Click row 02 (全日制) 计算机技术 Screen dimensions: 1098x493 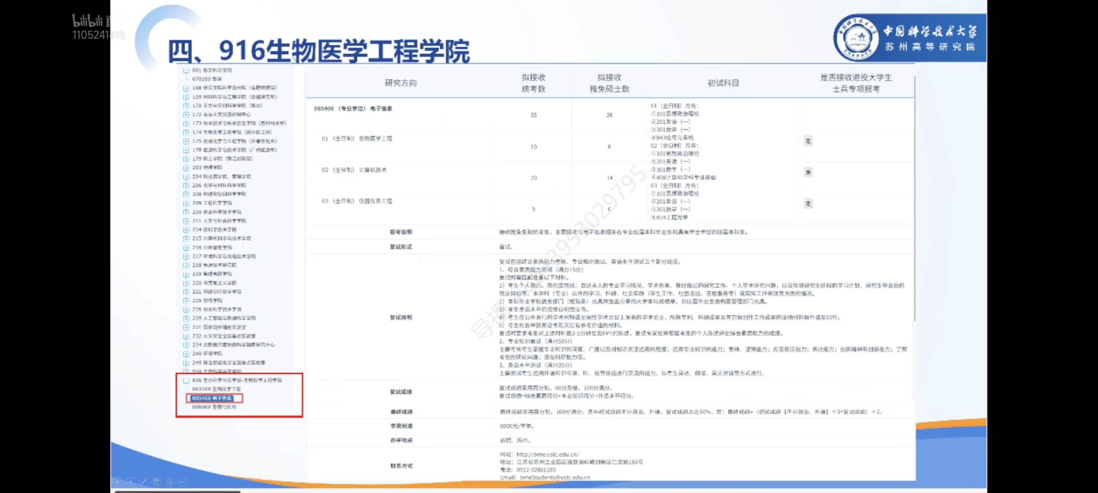[354, 170]
